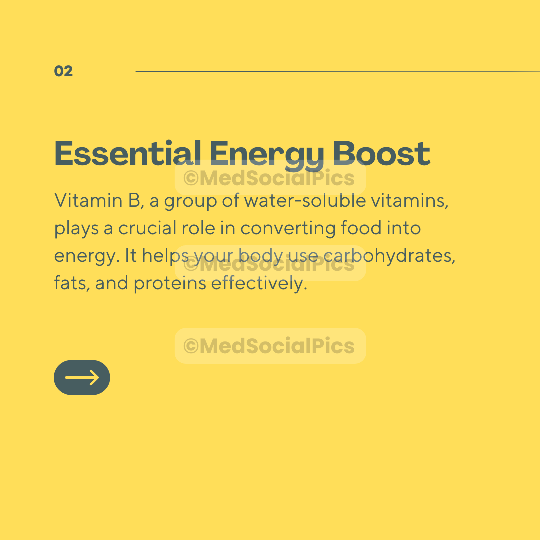Screen dimensions: 540x540
Task: Select the MedSocialPics watermark over the body text
Action: 270,263
